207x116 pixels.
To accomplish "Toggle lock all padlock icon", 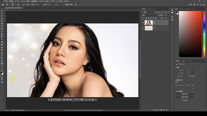I will pyautogui.click(x=156, y=18).
